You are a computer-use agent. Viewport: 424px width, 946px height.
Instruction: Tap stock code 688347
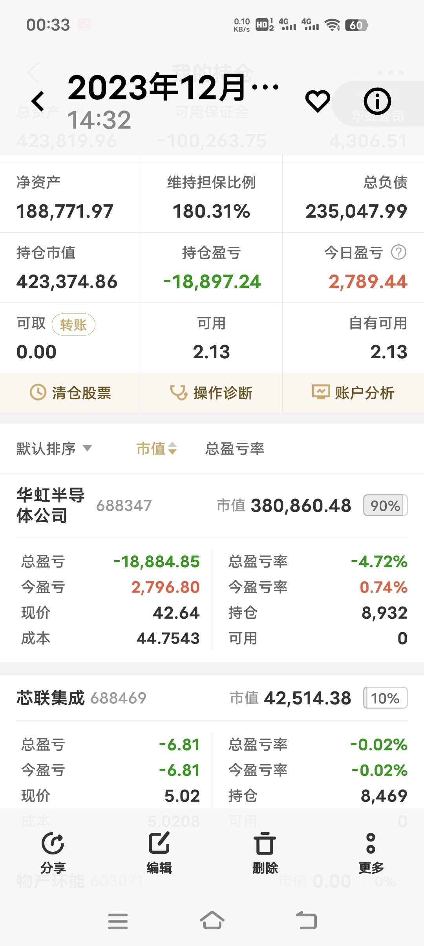[x=124, y=506]
